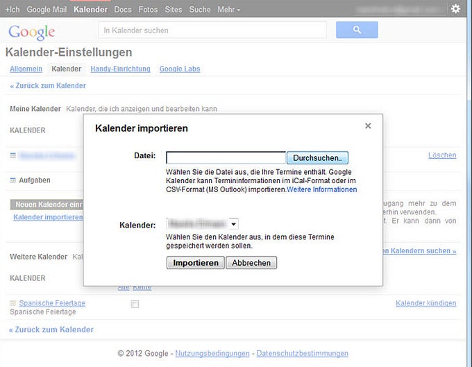
Task: Click the Meine Kalender label
Action: click(35, 109)
